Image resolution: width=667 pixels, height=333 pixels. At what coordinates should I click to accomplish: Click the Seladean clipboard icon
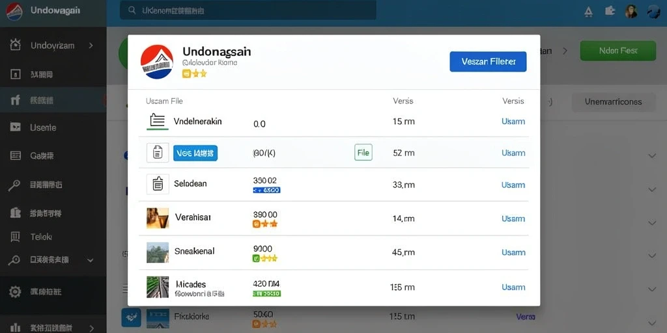[158, 184]
